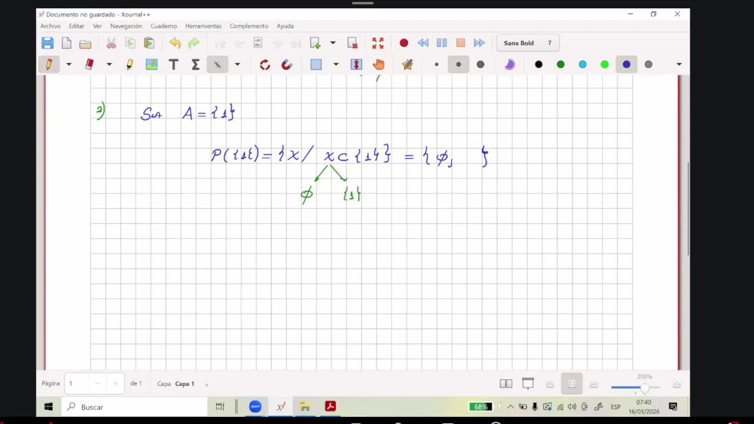754x424 pixels.
Task: Open the Navegación menu
Action: pyautogui.click(x=126, y=26)
